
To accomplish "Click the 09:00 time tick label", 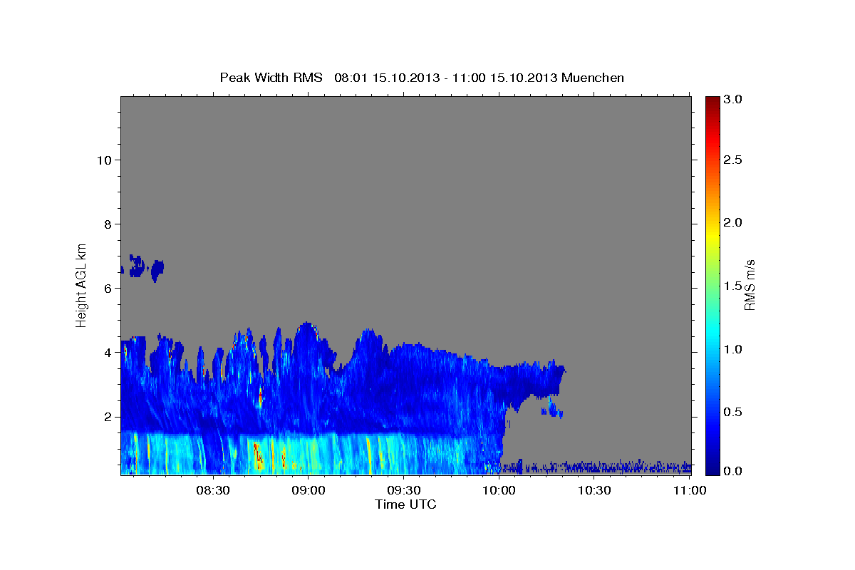I will pyautogui.click(x=309, y=491).
